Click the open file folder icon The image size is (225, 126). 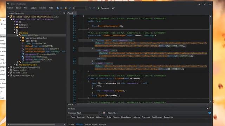coord(66,8)
